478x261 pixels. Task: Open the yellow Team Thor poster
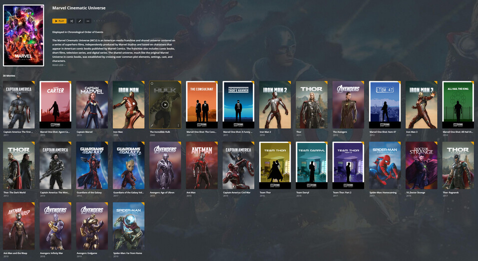[x=275, y=165]
